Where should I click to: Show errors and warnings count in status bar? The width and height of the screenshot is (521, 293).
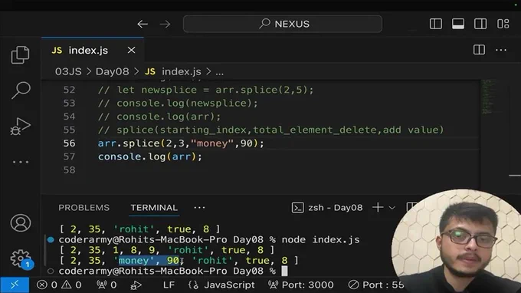[59, 285]
